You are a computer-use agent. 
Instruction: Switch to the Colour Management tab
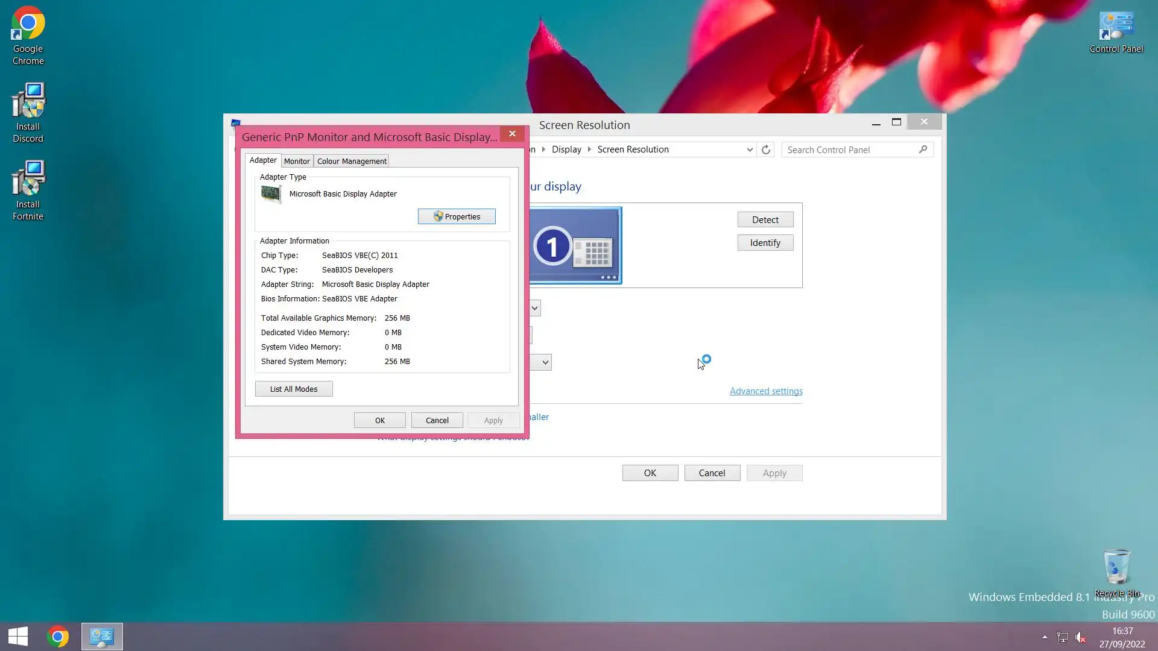coord(352,161)
